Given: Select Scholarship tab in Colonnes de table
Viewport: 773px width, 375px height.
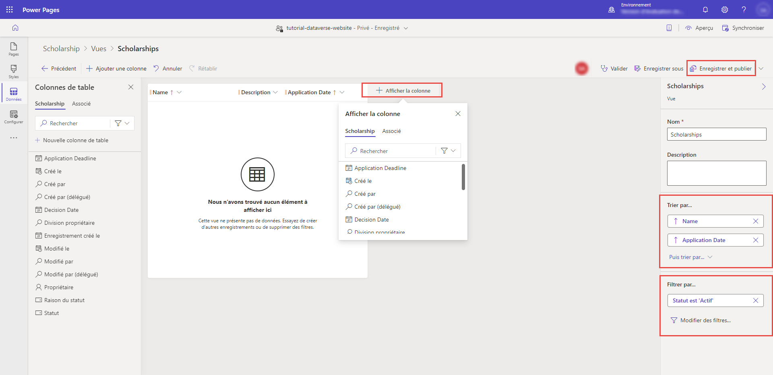Looking at the screenshot, I should click(x=50, y=104).
